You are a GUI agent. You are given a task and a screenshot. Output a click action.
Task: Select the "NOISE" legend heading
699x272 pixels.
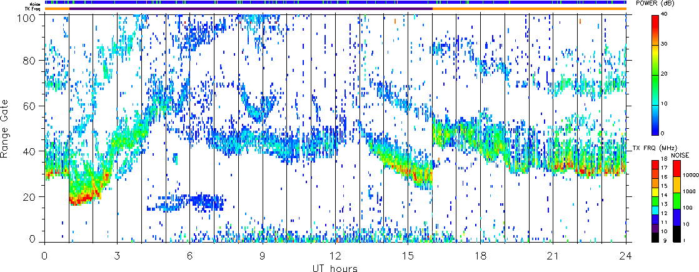coord(680,154)
